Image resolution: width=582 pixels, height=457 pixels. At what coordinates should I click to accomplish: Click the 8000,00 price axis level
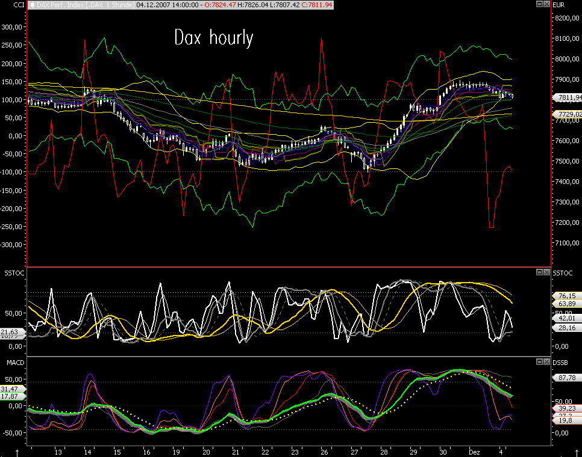pyautogui.click(x=567, y=59)
